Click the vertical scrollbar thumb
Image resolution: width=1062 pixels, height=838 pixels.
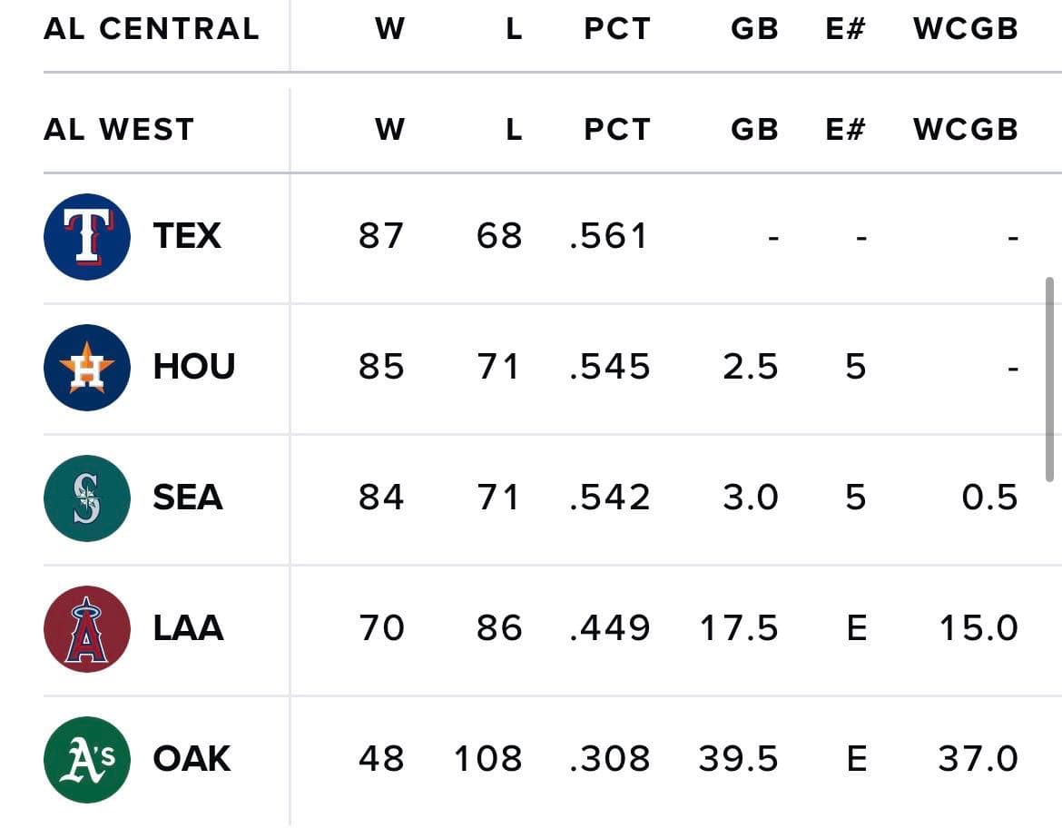click(x=1049, y=380)
